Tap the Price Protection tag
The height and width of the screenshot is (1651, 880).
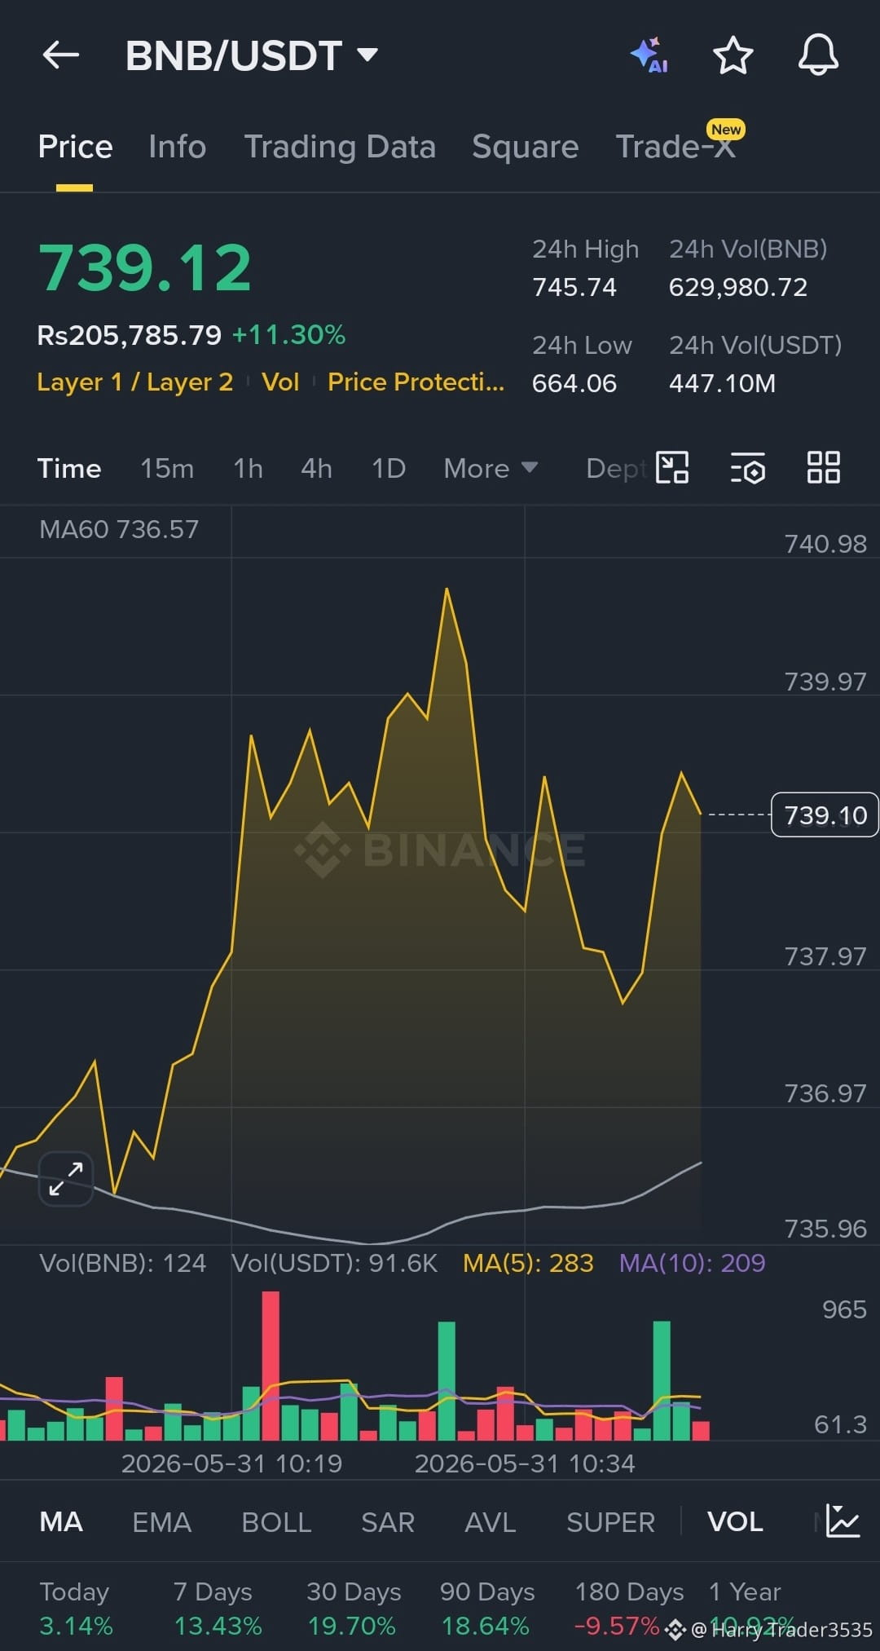pos(416,382)
